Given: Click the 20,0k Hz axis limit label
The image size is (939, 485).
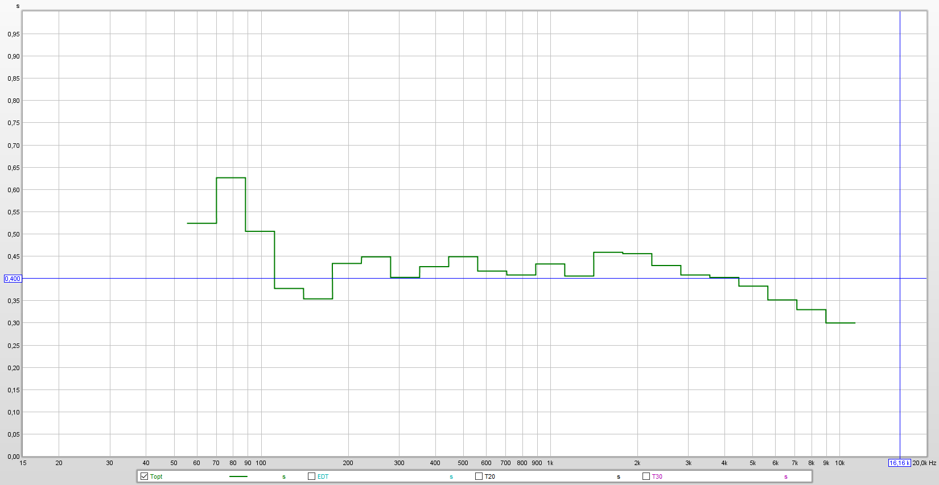Looking at the screenshot, I should point(924,463).
